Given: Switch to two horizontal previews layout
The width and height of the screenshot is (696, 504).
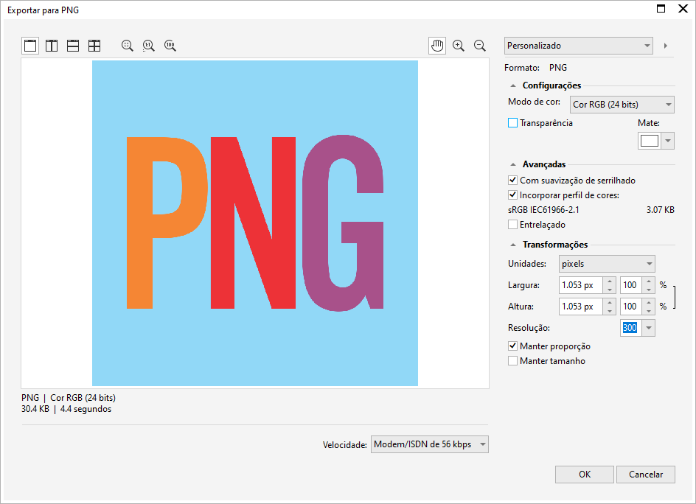Looking at the screenshot, I should pyautogui.click(x=73, y=46).
